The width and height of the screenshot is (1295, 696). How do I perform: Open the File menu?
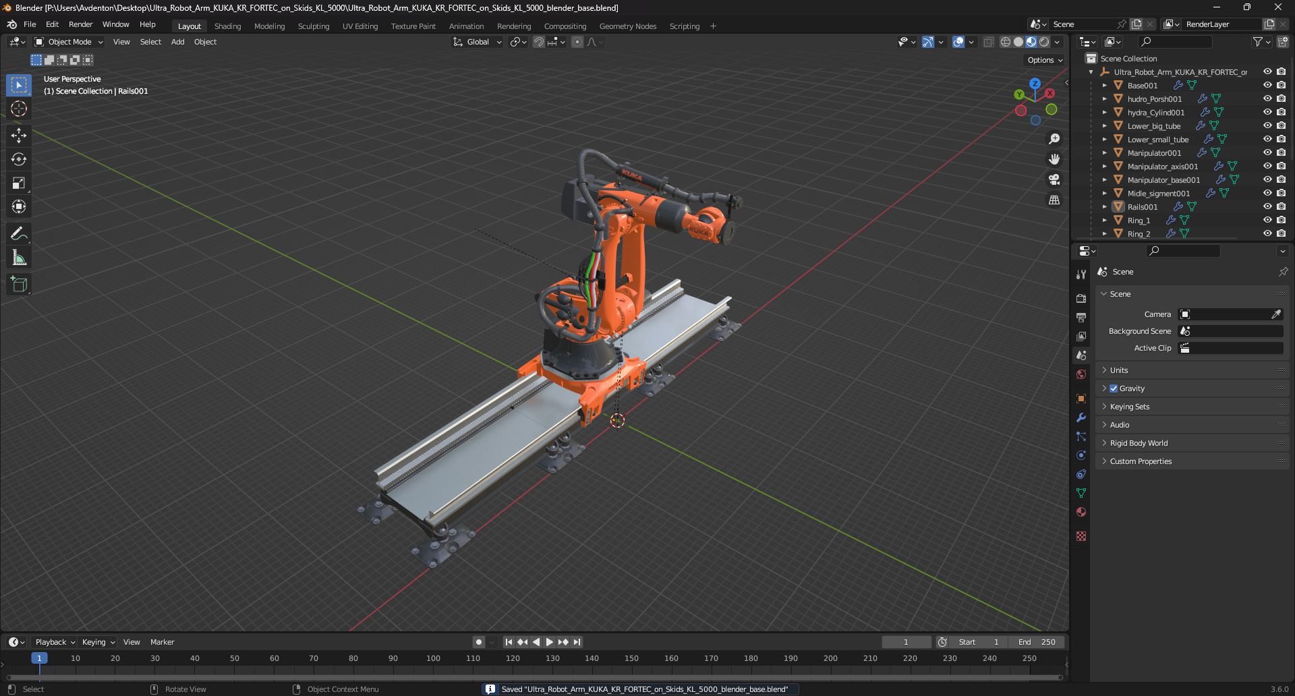(30, 24)
